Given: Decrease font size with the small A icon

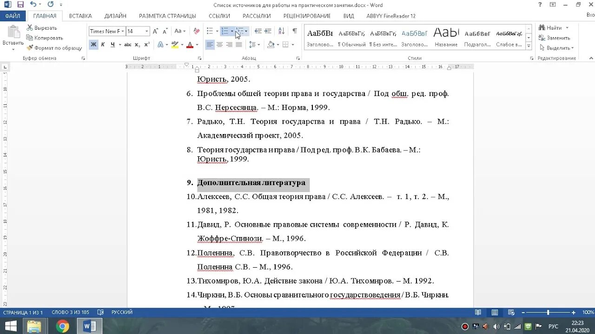Looking at the screenshot, I should [165, 31].
